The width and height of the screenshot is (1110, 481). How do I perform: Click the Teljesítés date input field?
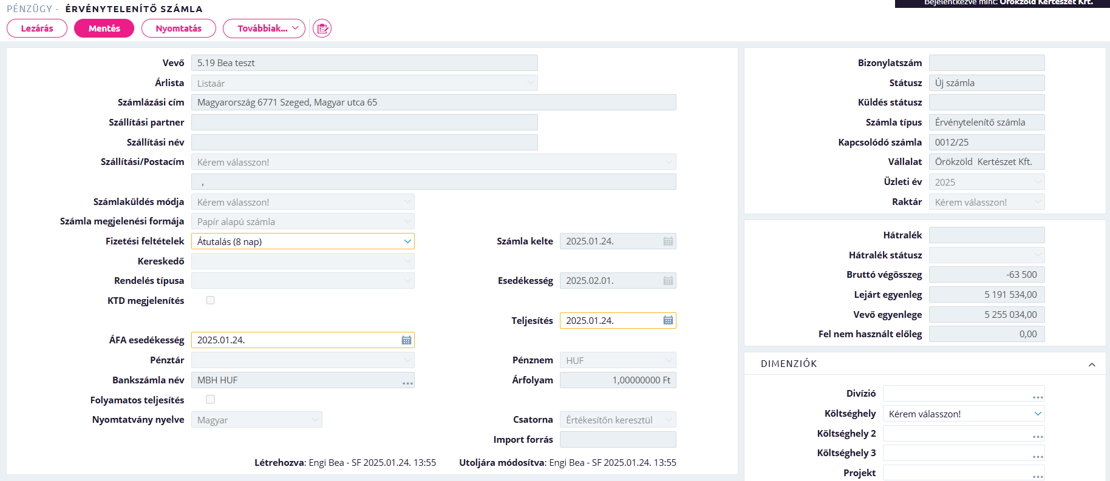[x=610, y=320]
